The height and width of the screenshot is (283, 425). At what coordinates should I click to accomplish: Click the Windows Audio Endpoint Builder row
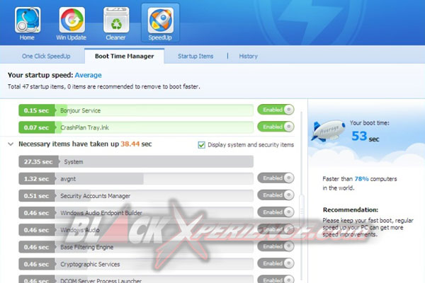pyautogui.click(x=136, y=213)
